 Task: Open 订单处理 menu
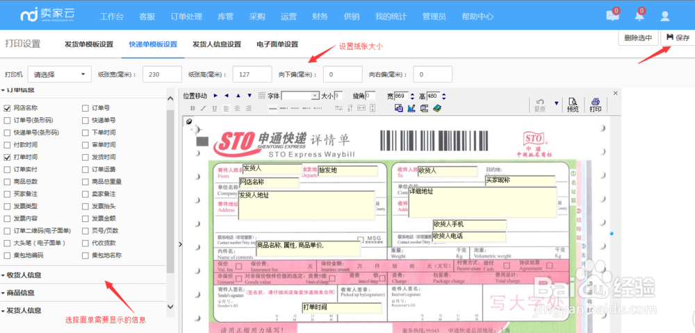186,17
